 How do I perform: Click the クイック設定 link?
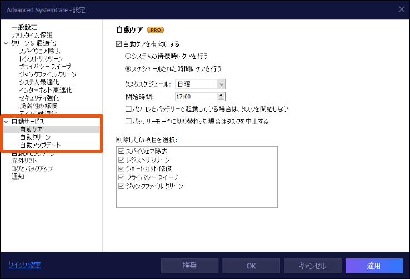[x=25, y=265]
